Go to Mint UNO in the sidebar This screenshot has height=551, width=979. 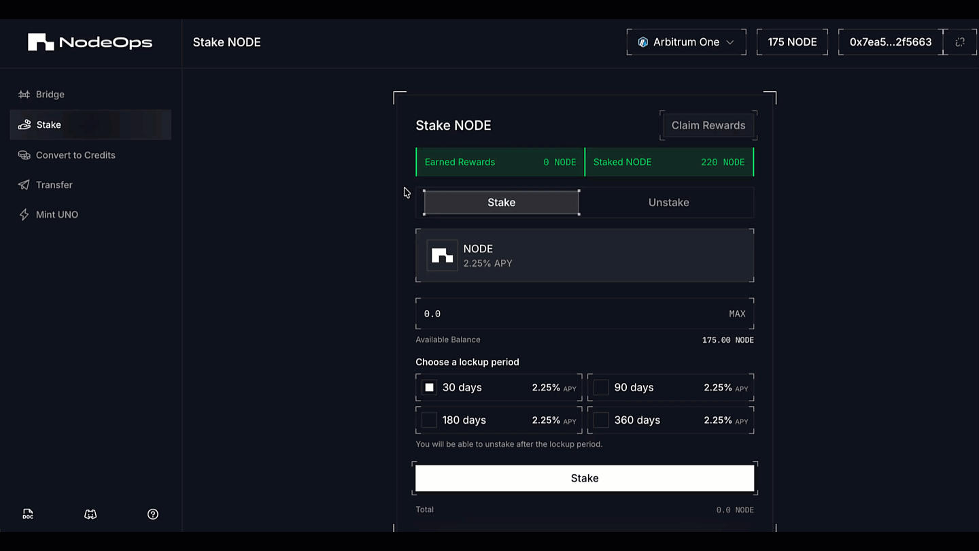point(90,215)
